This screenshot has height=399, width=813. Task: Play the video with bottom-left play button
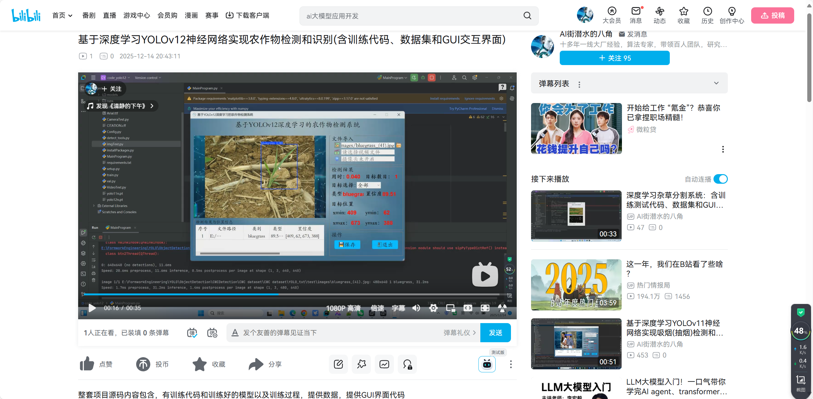coord(92,308)
